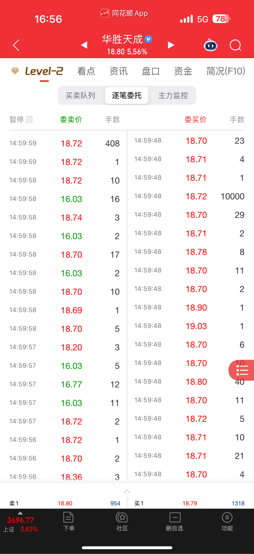Screen dimensions: 254x554
Task: Tap the sell-side 手数 column header
Action: [x=112, y=119]
